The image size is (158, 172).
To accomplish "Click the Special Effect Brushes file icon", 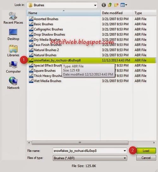I will pos(31,65).
